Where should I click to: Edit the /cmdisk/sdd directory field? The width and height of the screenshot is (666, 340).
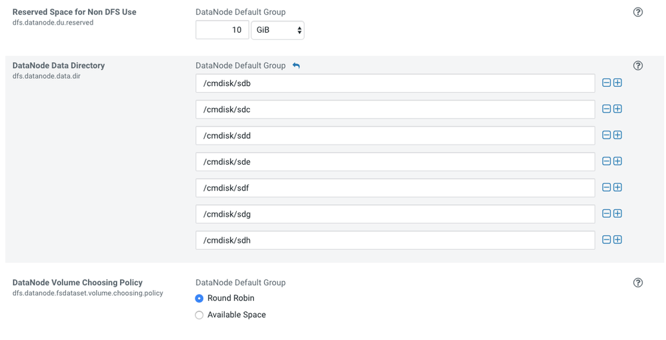click(x=395, y=135)
